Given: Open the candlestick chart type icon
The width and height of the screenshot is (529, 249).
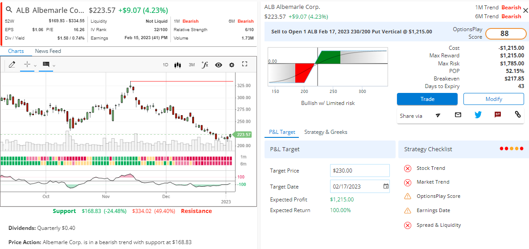Looking at the screenshot, I should pos(178,64).
